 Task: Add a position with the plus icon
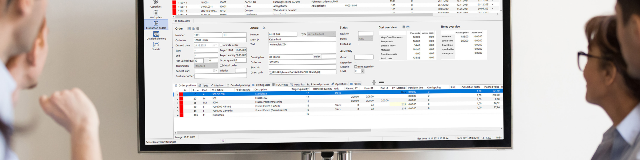pyautogui.click(x=374, y=82)
